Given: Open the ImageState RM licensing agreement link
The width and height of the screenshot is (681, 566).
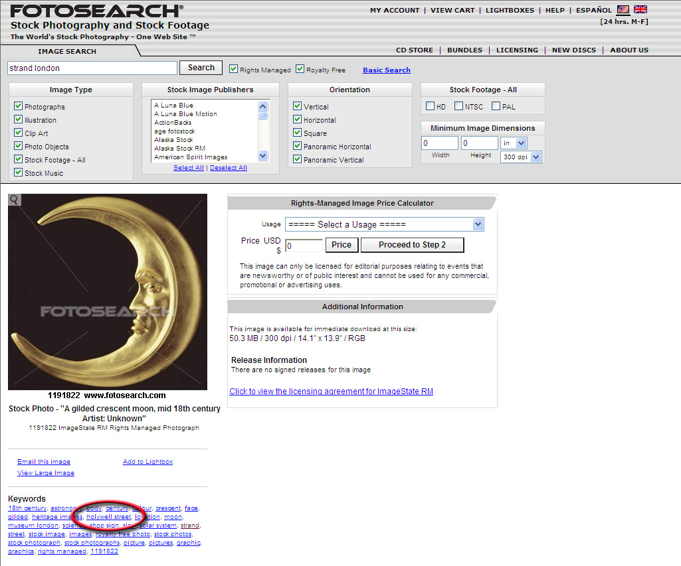Looking at the screenshot, I should coord(331,391).
